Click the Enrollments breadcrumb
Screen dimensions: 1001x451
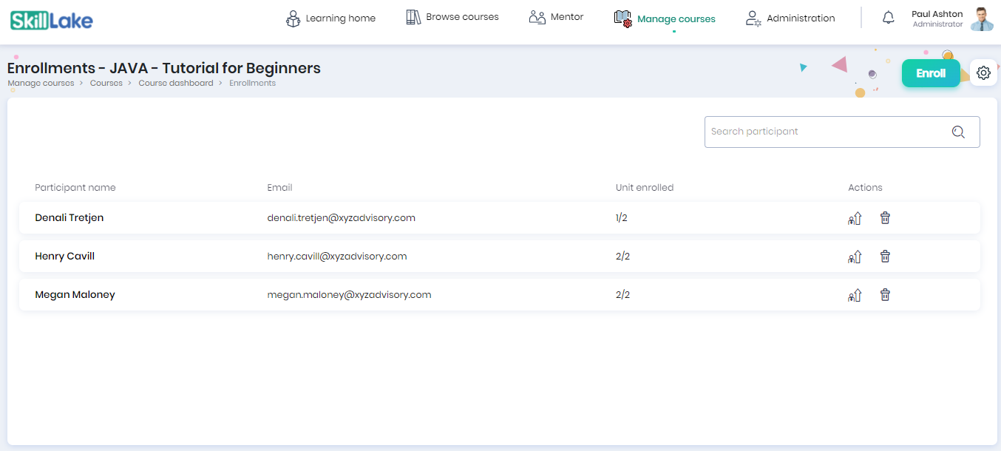(252, 83)
